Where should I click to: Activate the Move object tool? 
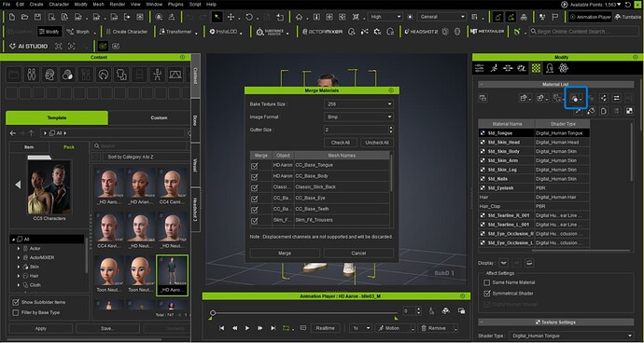[231, 17]
